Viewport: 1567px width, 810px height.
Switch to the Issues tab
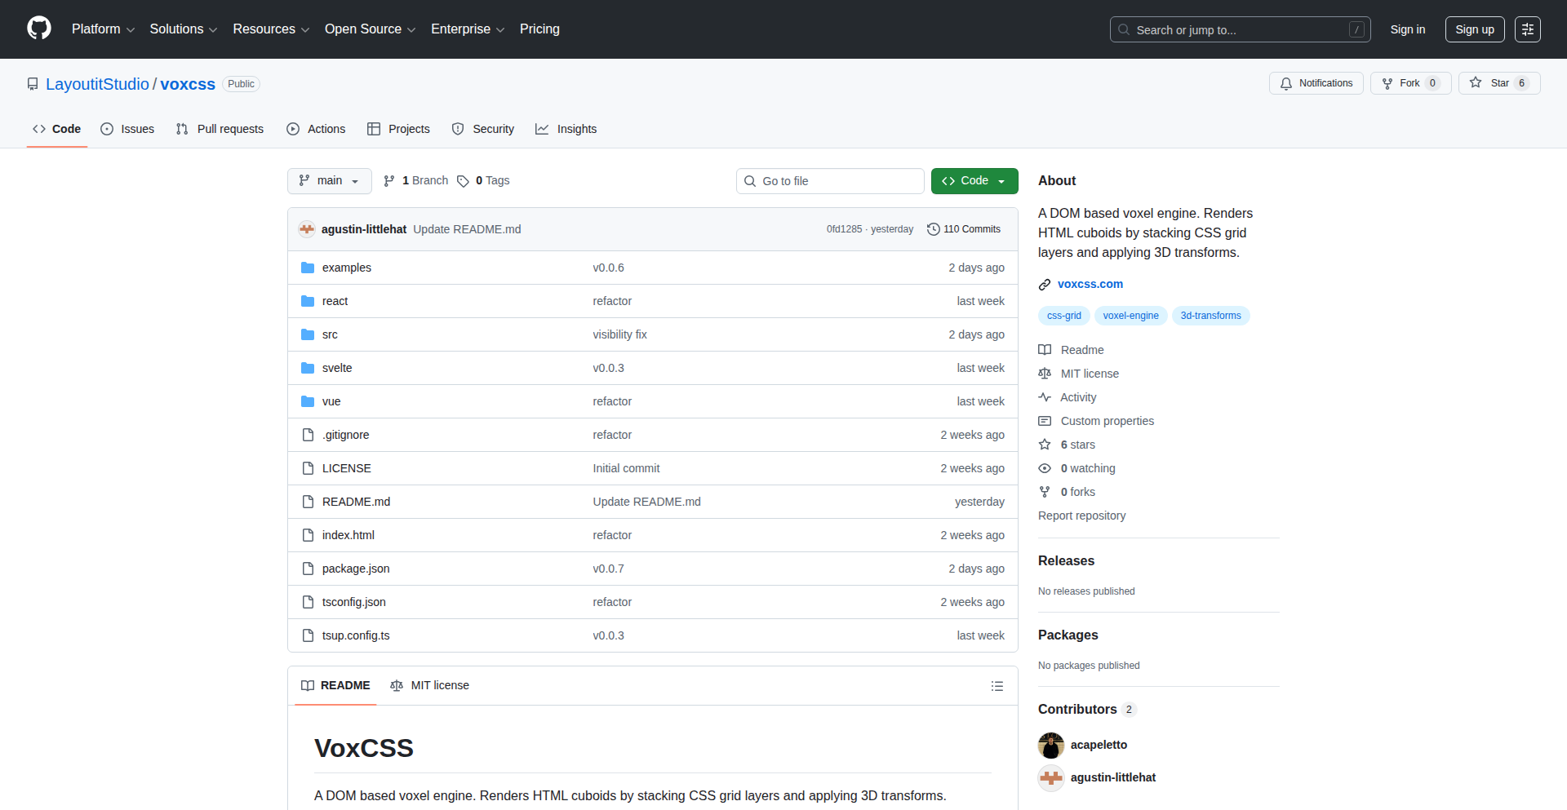pos(127,129)
